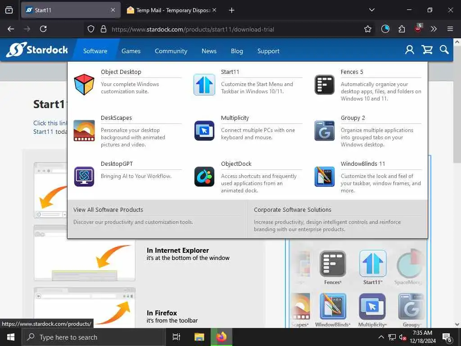This screenshot has width=461, height=346.
Task: Click the page vertical scrollbar thumb
Action: (457, 105)
